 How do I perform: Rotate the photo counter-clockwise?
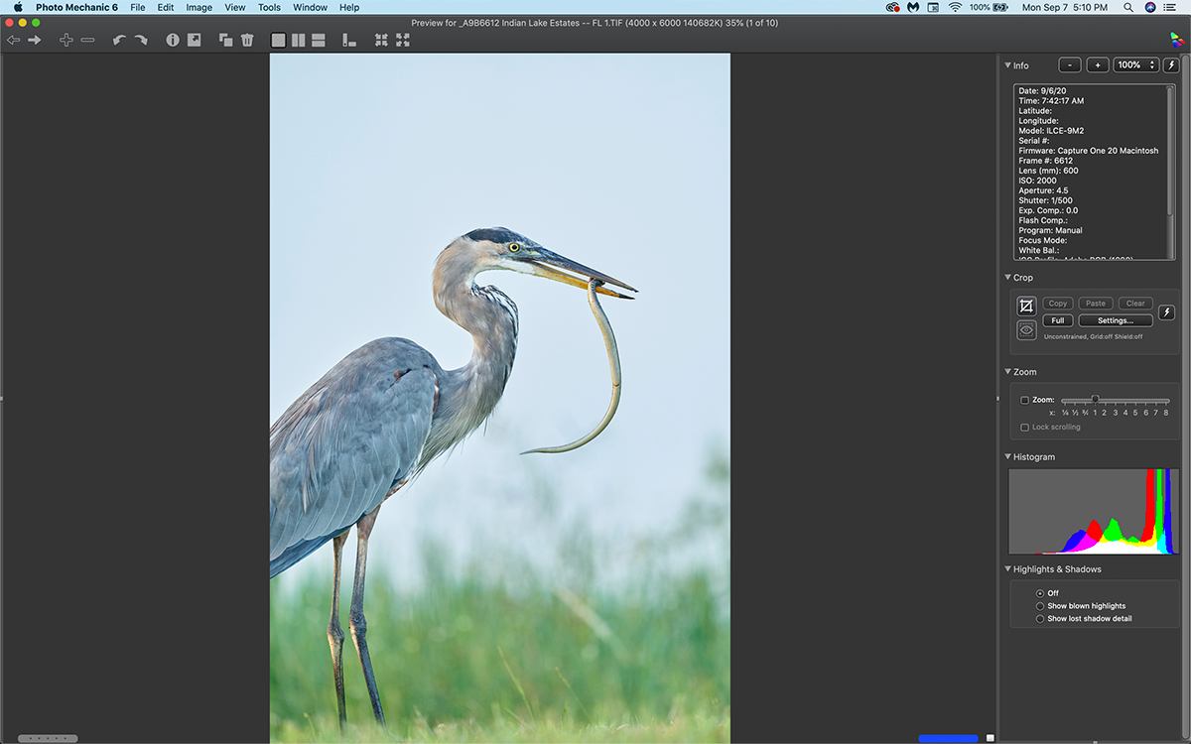tap(119, 40)
